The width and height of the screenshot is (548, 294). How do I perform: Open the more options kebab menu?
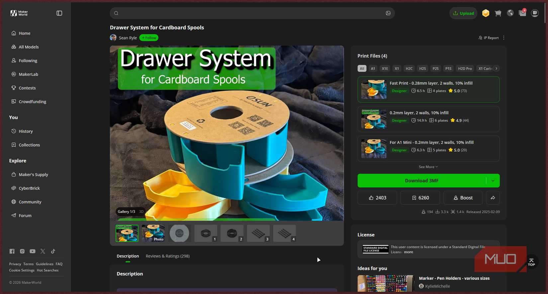[504, 38]
